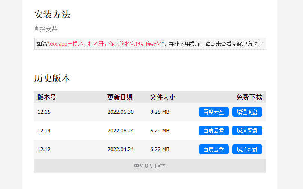Click file size 6.29 MB
The height and width of the screenshot is (189, 303).
160,131
